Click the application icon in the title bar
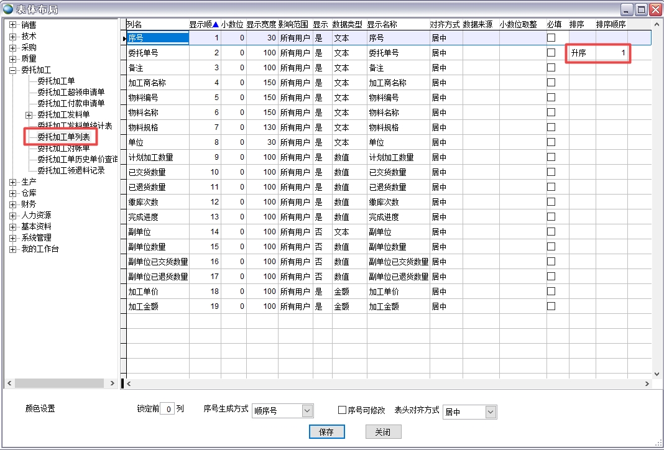664x450 pixels. (x=8, y=9)
